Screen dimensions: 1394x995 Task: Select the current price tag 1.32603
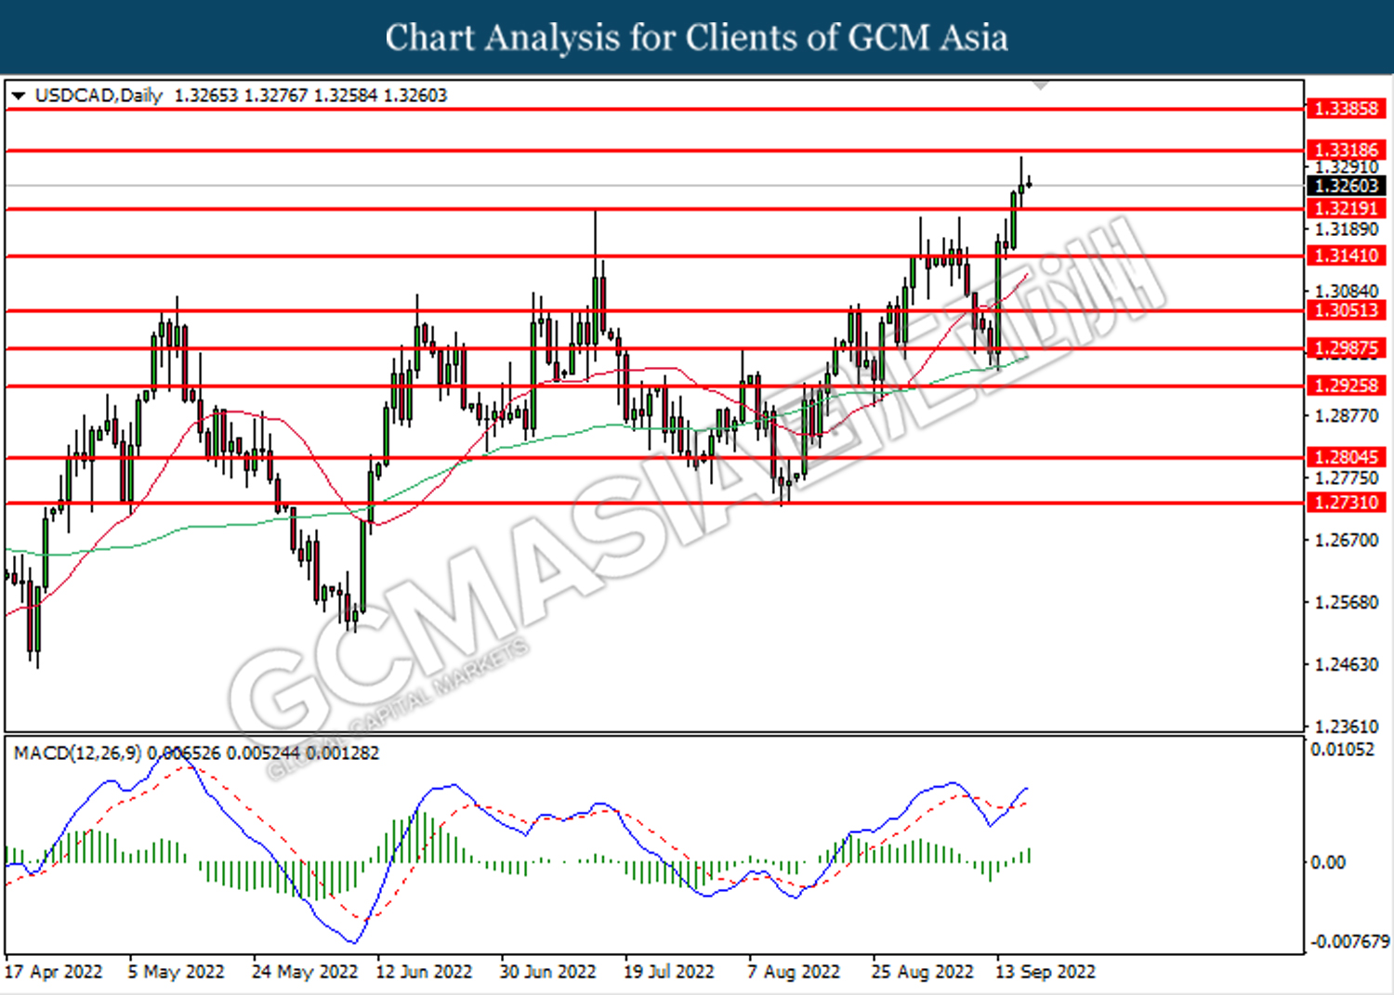pos(1346,186)
